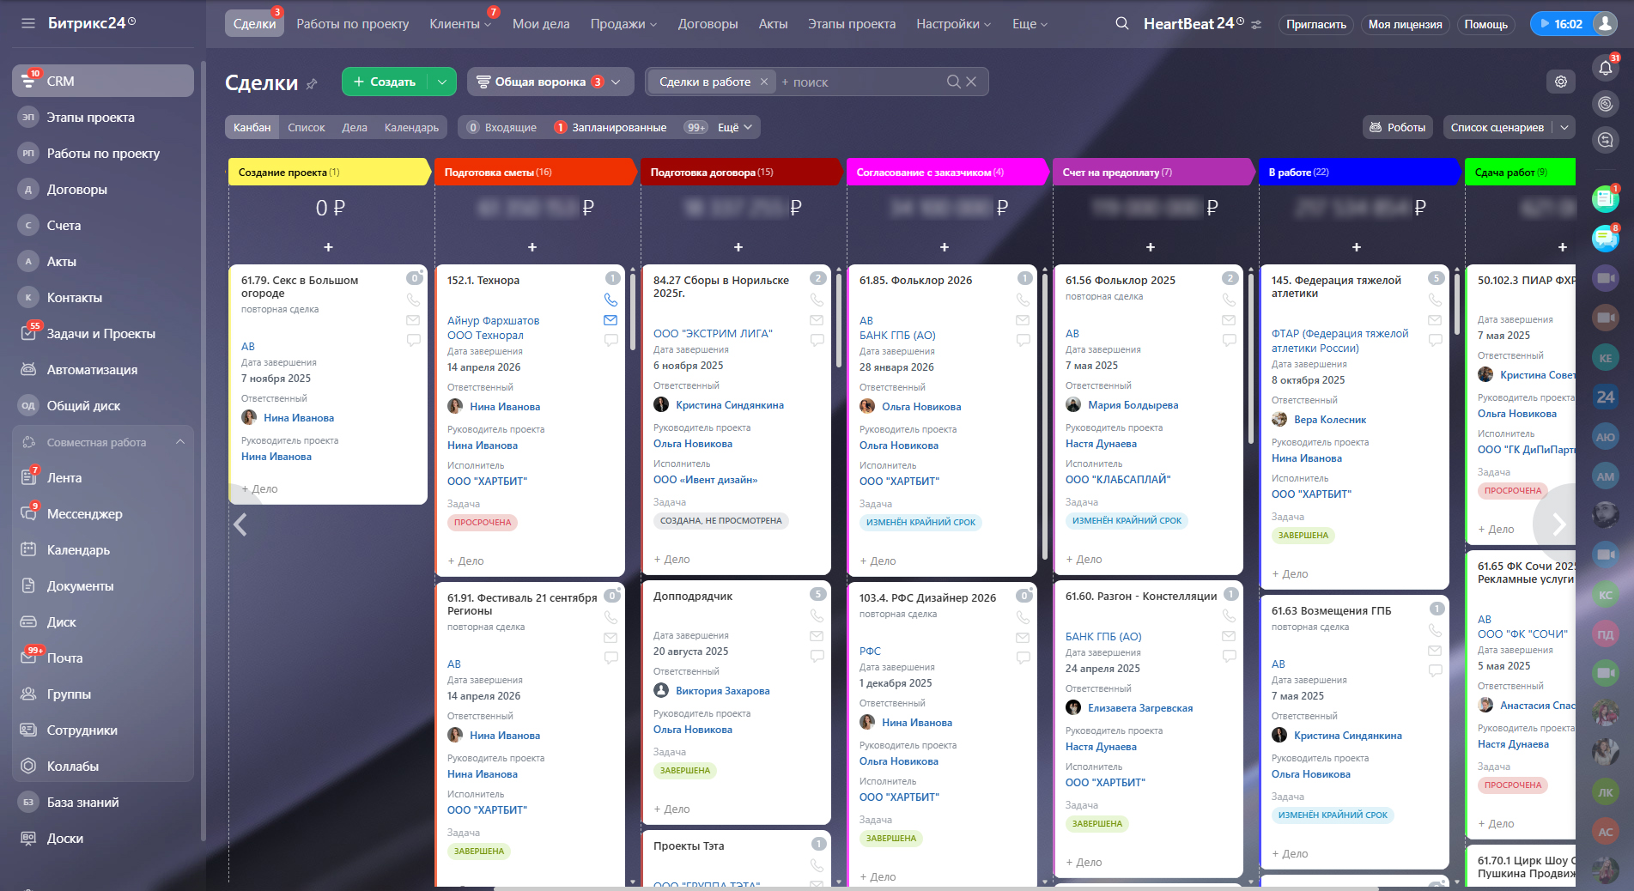
Task: Add a deal with the plus under Создание проекта
Action: click(x=328, y=247)
